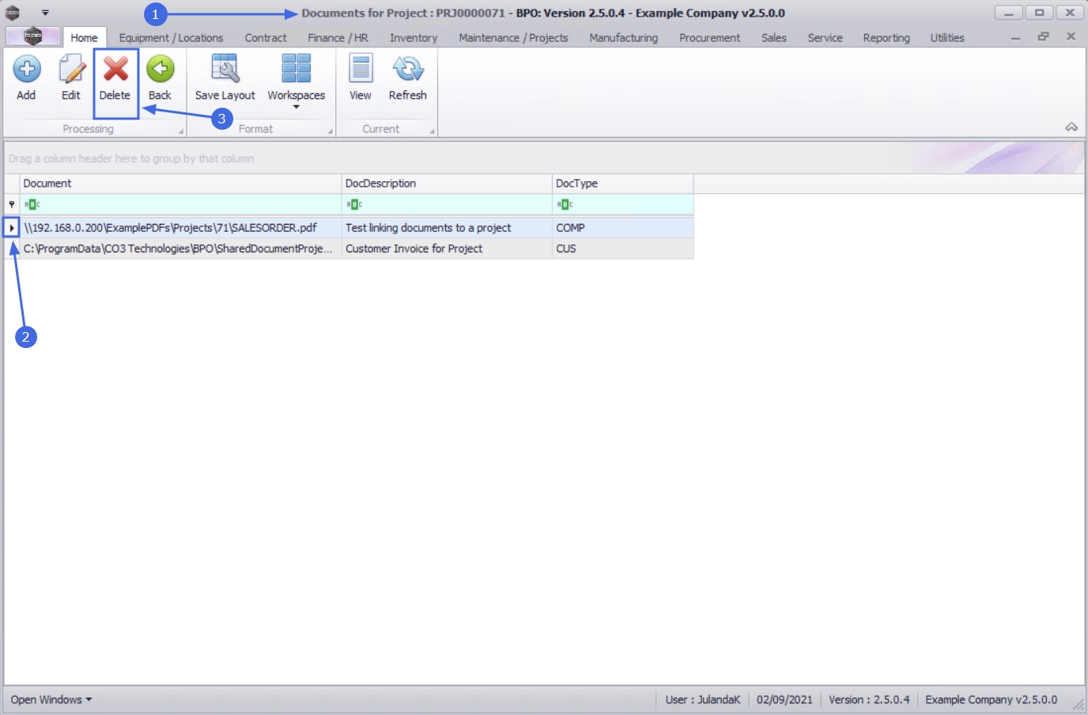The width and height of the screenshot is (1088, 715).
Task: Click the inner window minimize button
Action: click(x=1015, y=37)
